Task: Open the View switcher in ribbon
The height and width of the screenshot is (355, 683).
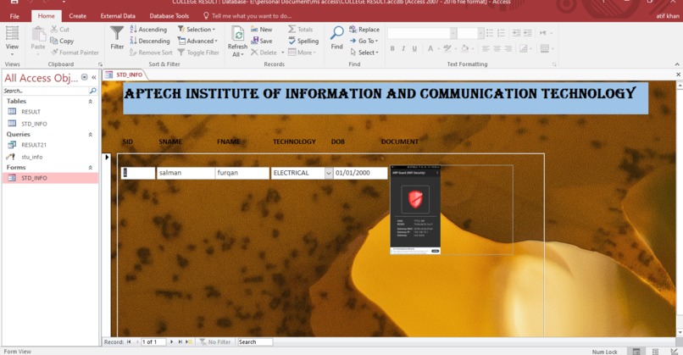Action: coord(12,41)
